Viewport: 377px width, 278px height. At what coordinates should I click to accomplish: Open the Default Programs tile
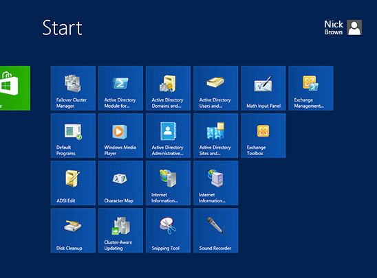click(73, 135)
